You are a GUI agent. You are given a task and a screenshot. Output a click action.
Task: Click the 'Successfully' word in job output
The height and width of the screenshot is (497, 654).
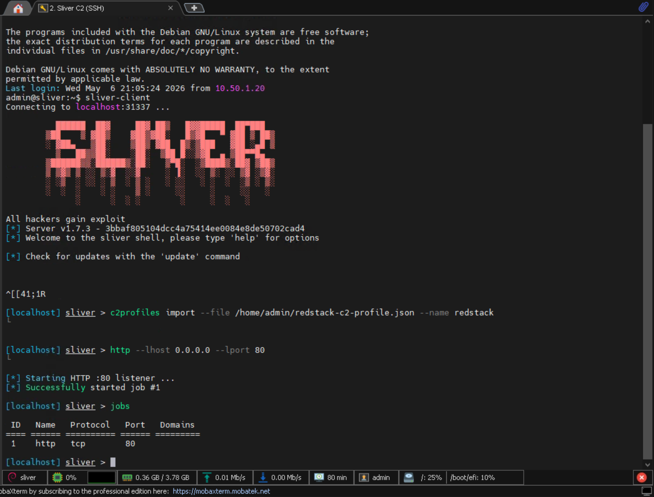[56, 387]
